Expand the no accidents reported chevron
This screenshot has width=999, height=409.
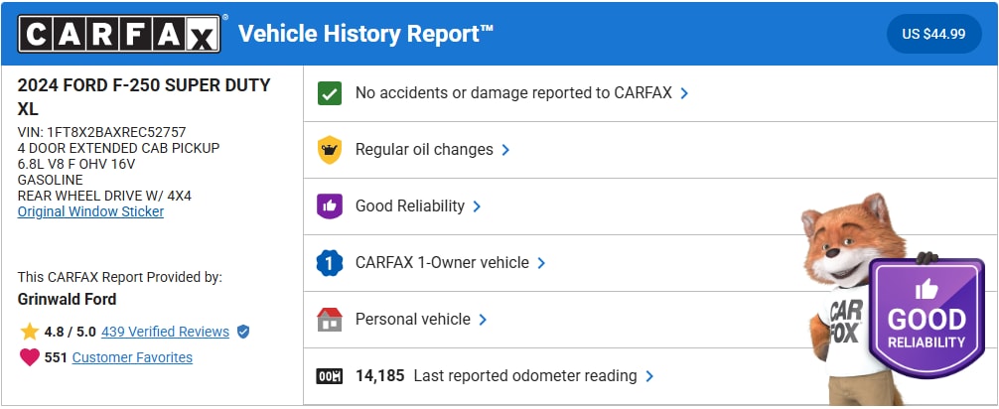684,93
